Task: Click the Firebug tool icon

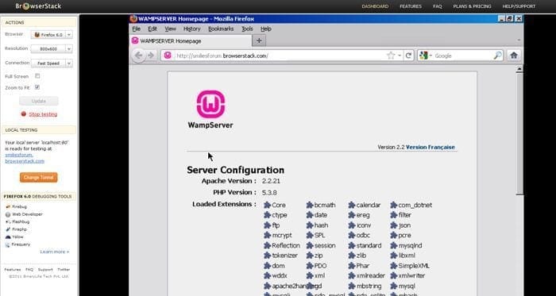Action: (x=7, y=207)
